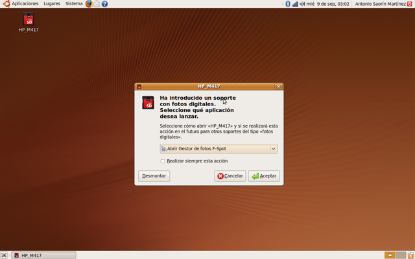Image resolution: width=415 pixels, height=259 pixels.
Task: Click the red power icon at top right
Action: click(409, 4)
